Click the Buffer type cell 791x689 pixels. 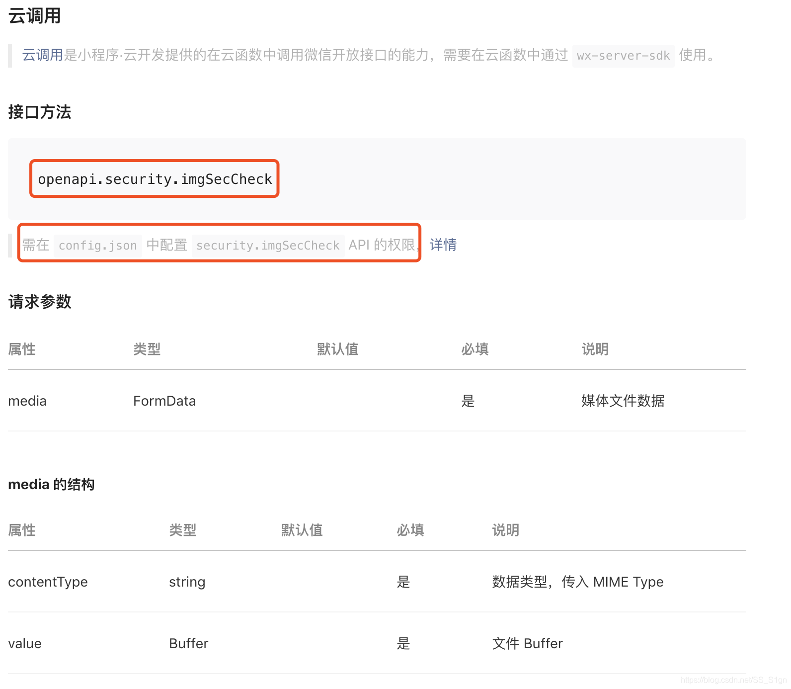point(189,643)
